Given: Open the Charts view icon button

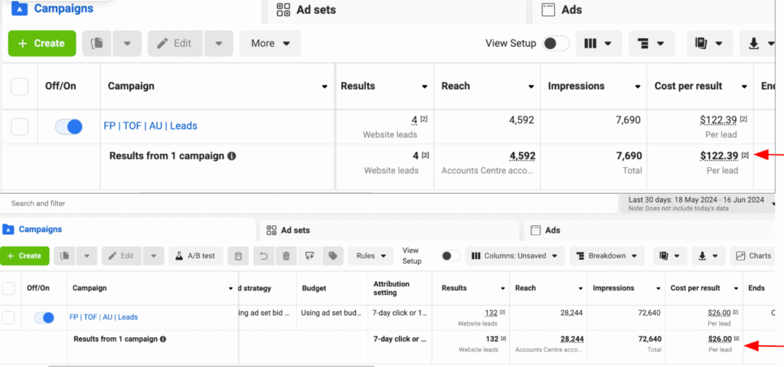Looking at the screenshot, I should [x=751, y=256].
